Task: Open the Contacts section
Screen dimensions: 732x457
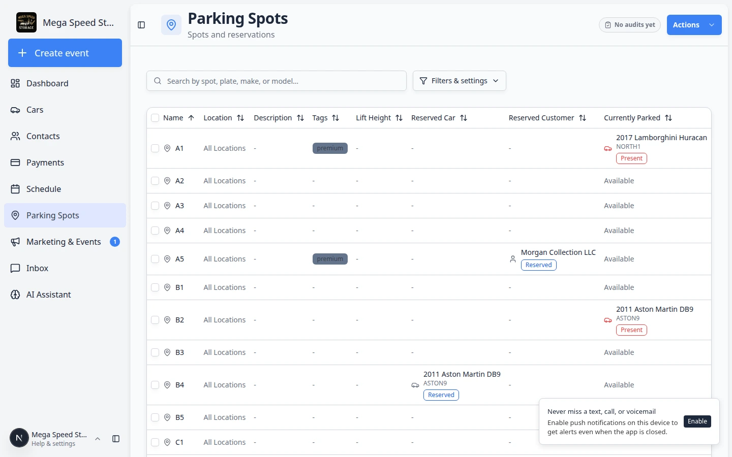Action: [x=65, y=136]
